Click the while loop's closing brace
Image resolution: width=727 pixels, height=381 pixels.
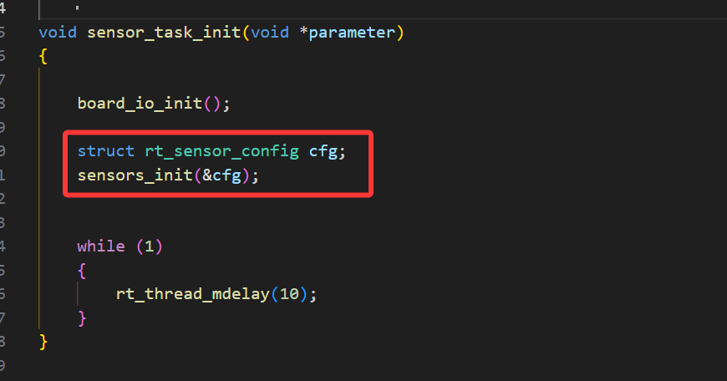[82, 317]
